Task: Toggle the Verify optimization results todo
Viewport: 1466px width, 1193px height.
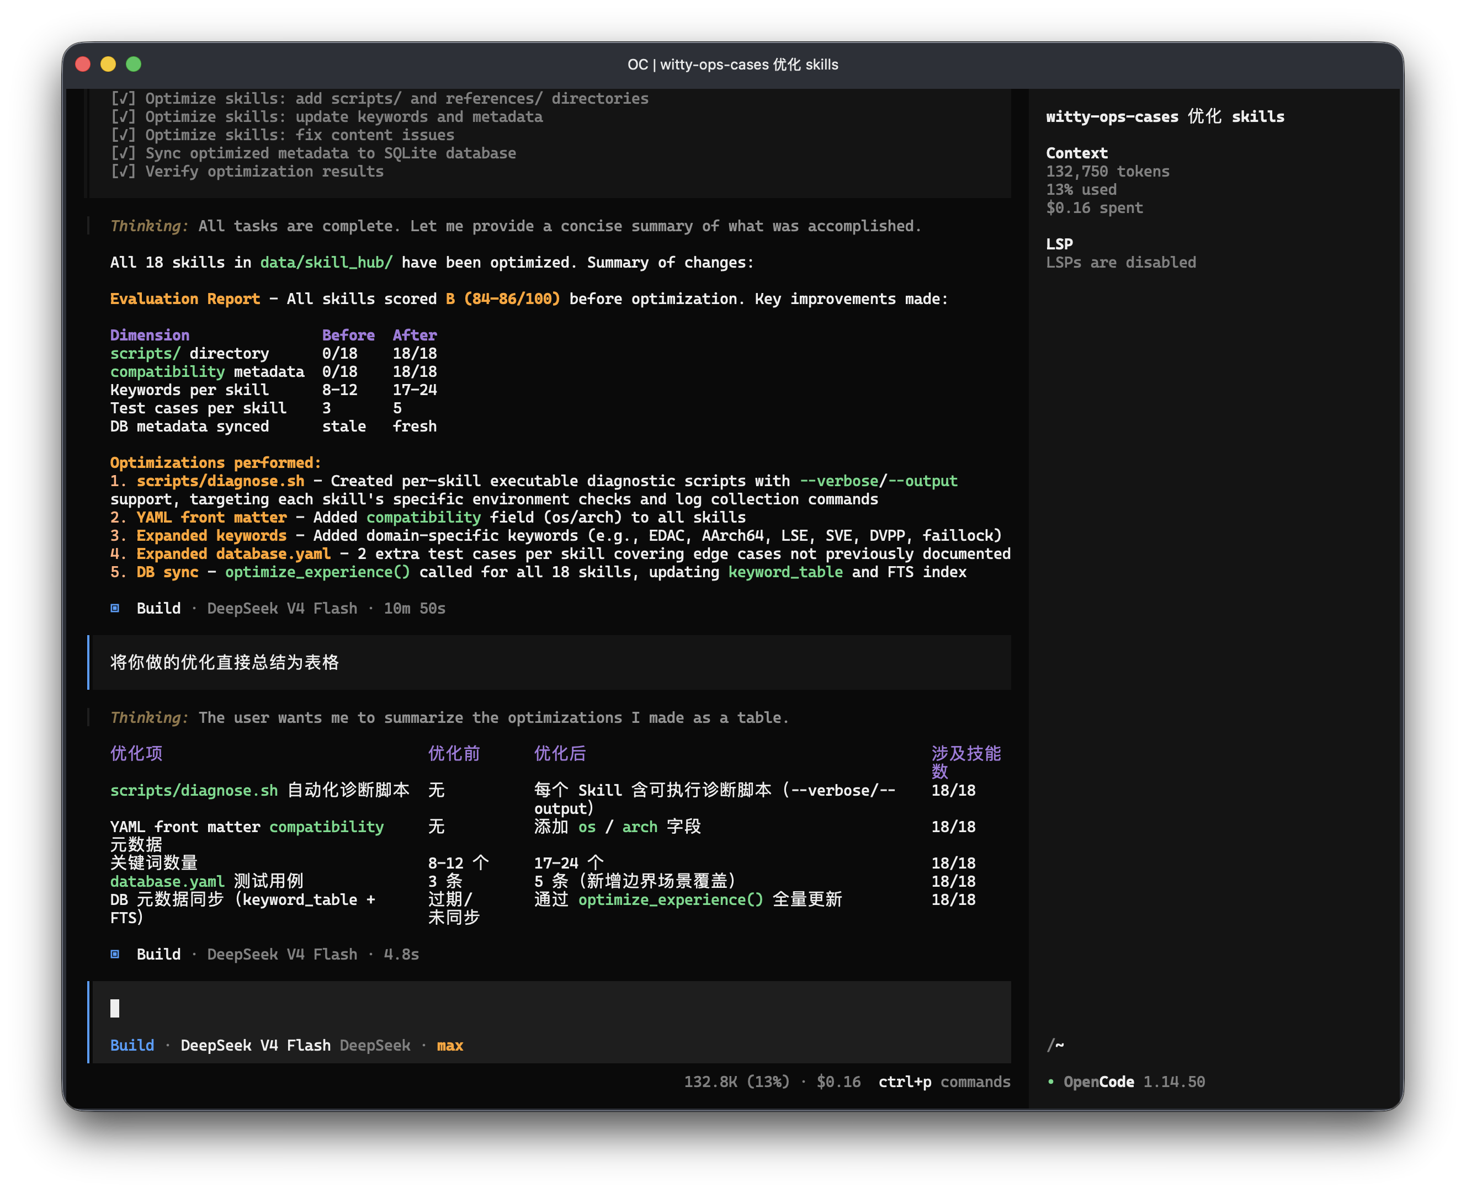Action: [x=247, y=171]
